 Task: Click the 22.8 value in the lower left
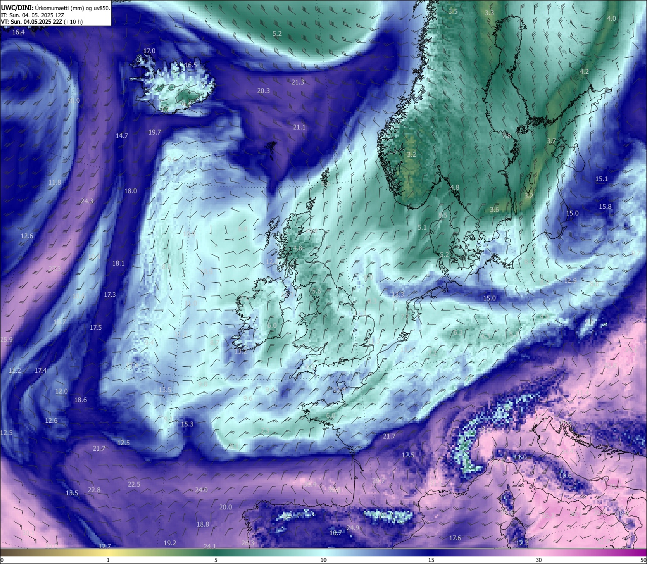(x=94, y=490)
